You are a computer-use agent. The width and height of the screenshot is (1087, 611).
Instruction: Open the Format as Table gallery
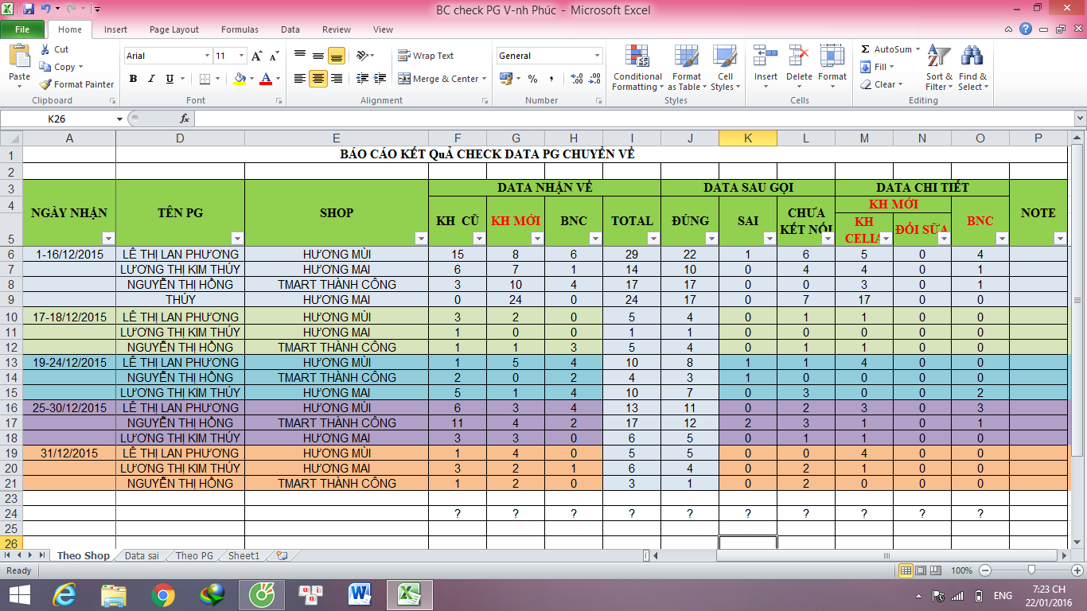687,58
